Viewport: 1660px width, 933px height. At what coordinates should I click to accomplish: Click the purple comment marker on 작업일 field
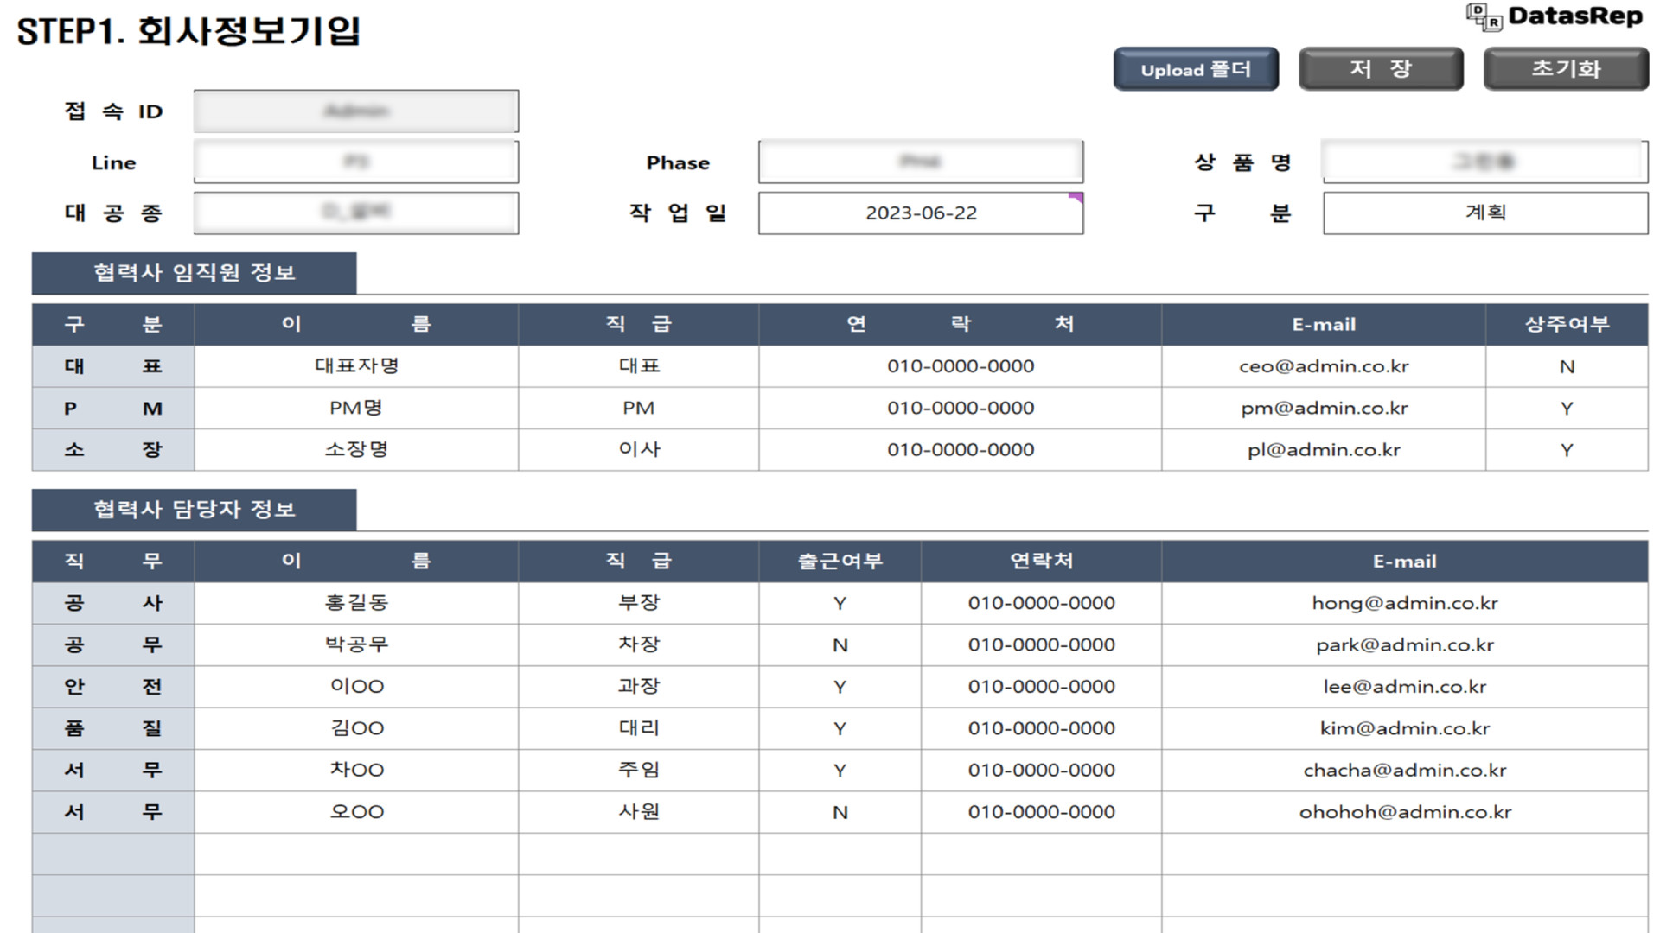point(1076,198)
